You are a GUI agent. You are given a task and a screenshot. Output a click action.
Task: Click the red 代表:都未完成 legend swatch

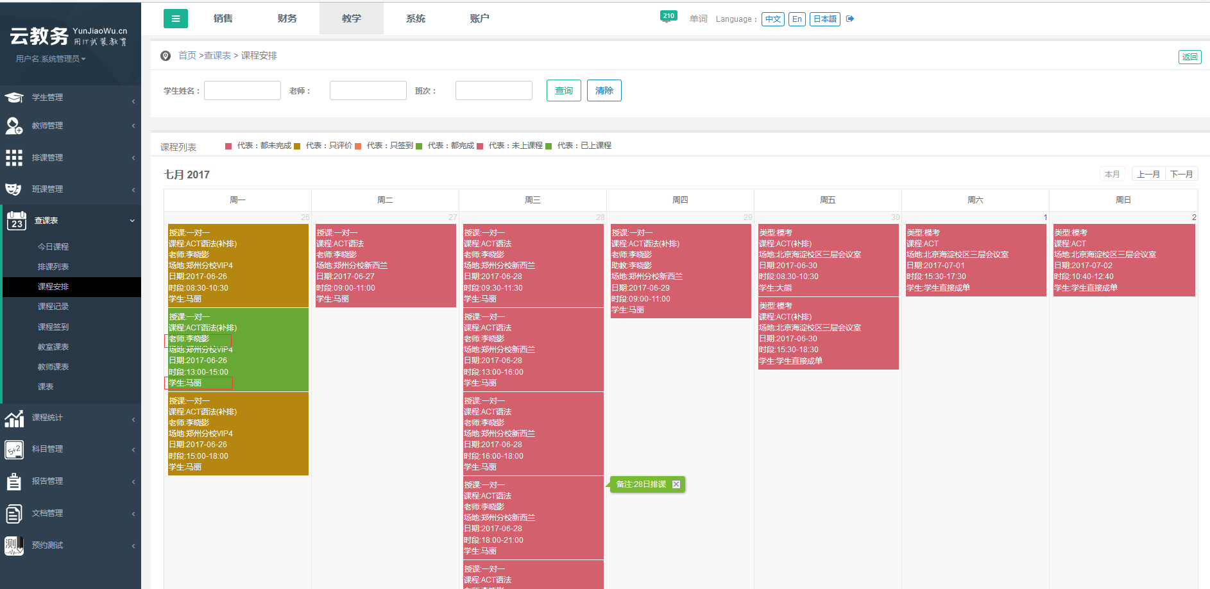coord(228,146)
